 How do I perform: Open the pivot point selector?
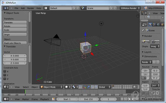click(x=75, y=87)
